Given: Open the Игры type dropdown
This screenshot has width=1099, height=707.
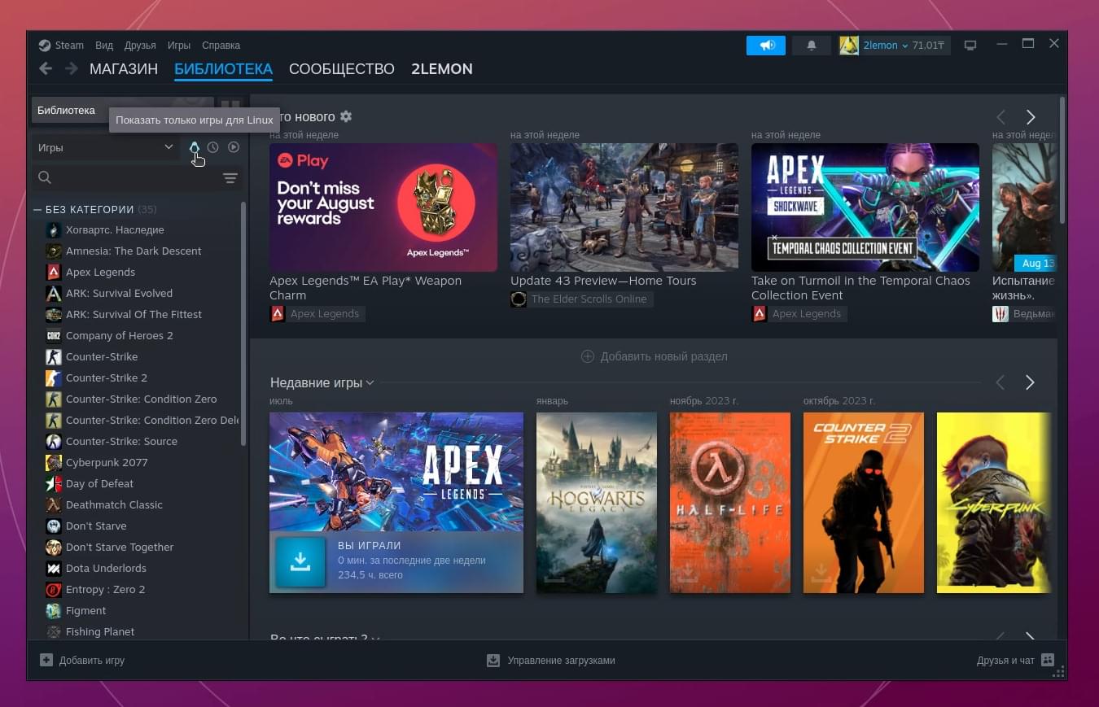Looking at the screenshot, I should pyautogui.click(x=106, y=147).
